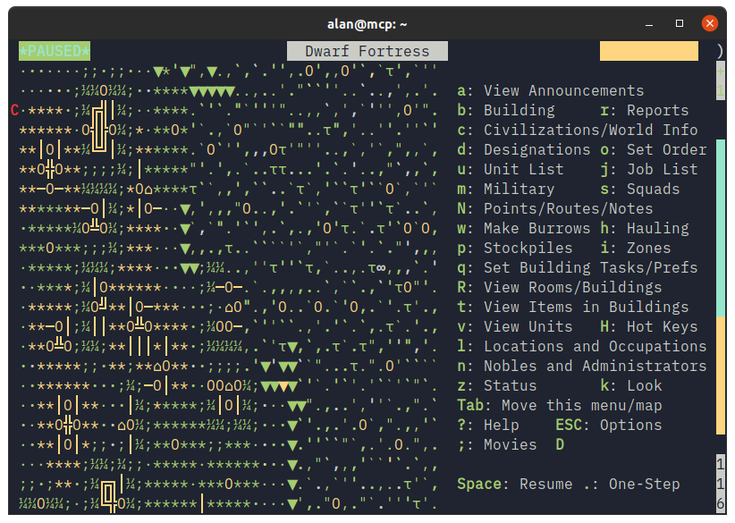Viewport: 735px width, 523px height.
Task: Choose 'q: Set Building Tasks/Prefs'
Action: click(x=578, y=267)
